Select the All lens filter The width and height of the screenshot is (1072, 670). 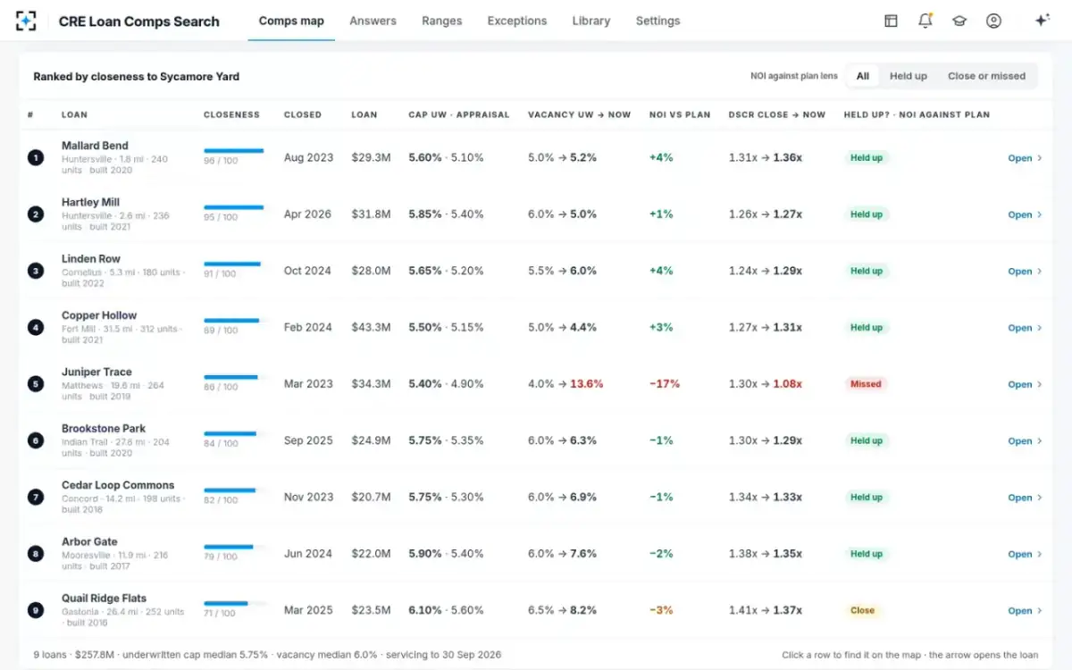[x=863, y=76]
